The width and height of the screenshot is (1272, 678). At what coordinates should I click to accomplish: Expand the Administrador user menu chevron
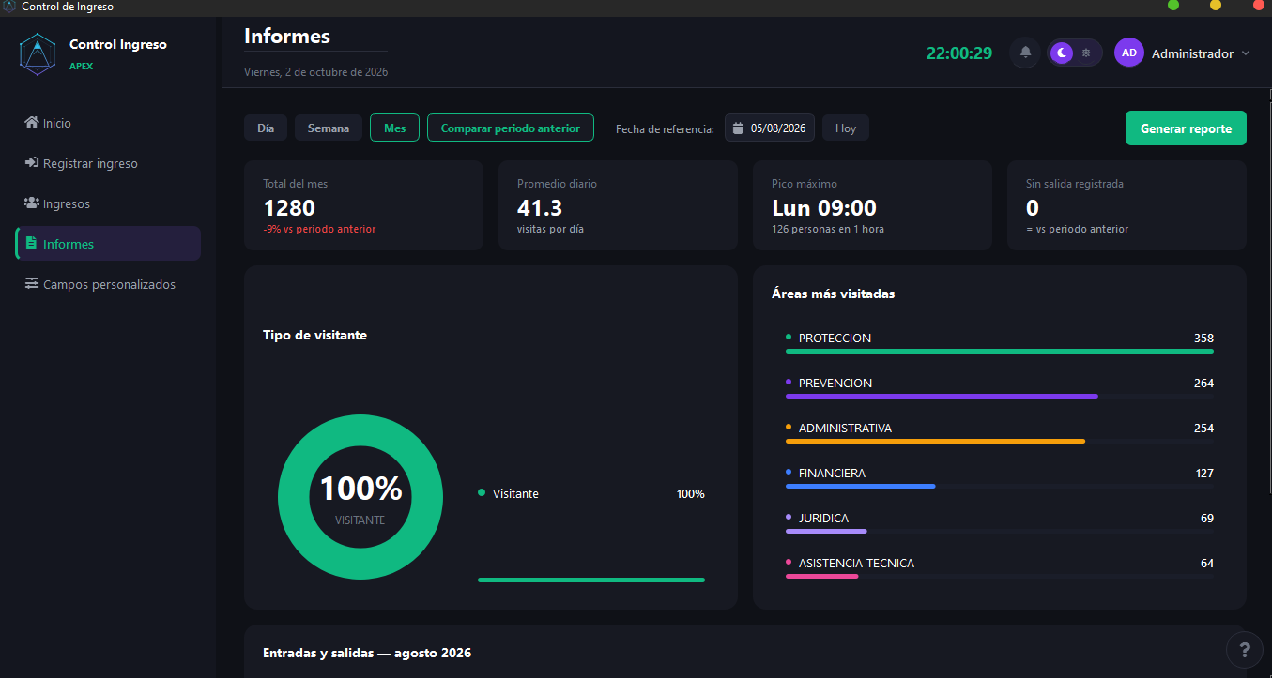(x=1246, y=53)
